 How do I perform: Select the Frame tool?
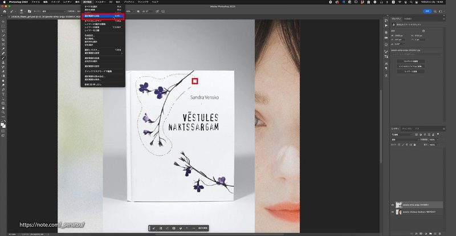[3, 44]
